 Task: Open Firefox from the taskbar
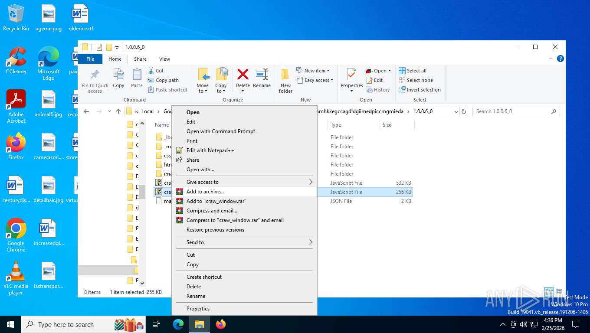[221, 324]
